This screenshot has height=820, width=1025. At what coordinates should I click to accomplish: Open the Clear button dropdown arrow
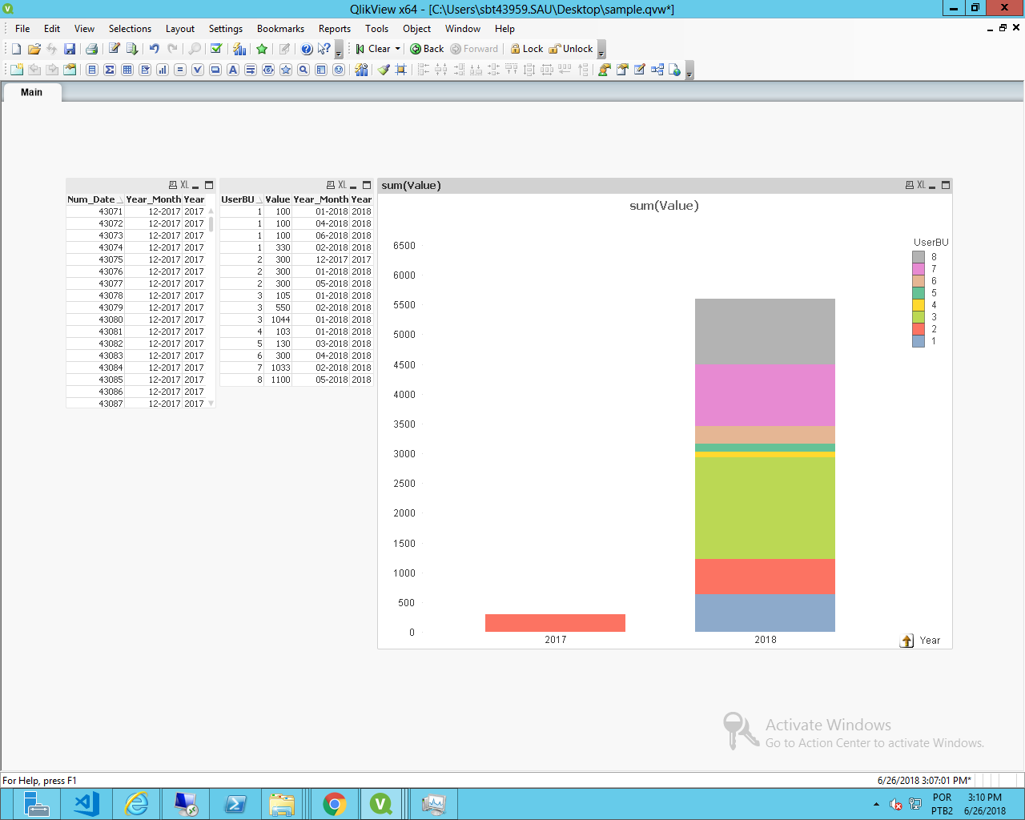(397, 49)
